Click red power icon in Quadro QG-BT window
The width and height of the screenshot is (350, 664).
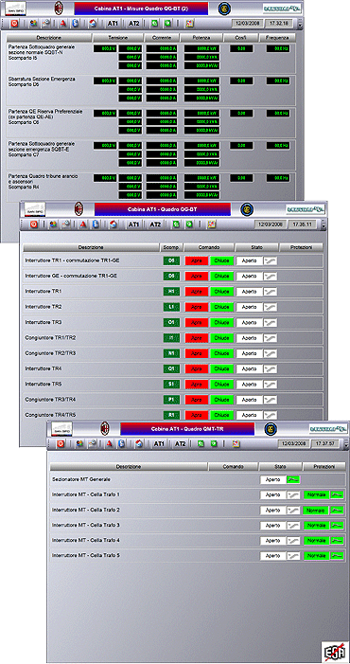[34, 224]
